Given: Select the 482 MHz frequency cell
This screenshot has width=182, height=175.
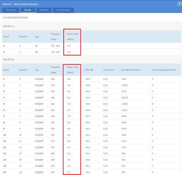Looking at the screenshot, I should (53, 79).
